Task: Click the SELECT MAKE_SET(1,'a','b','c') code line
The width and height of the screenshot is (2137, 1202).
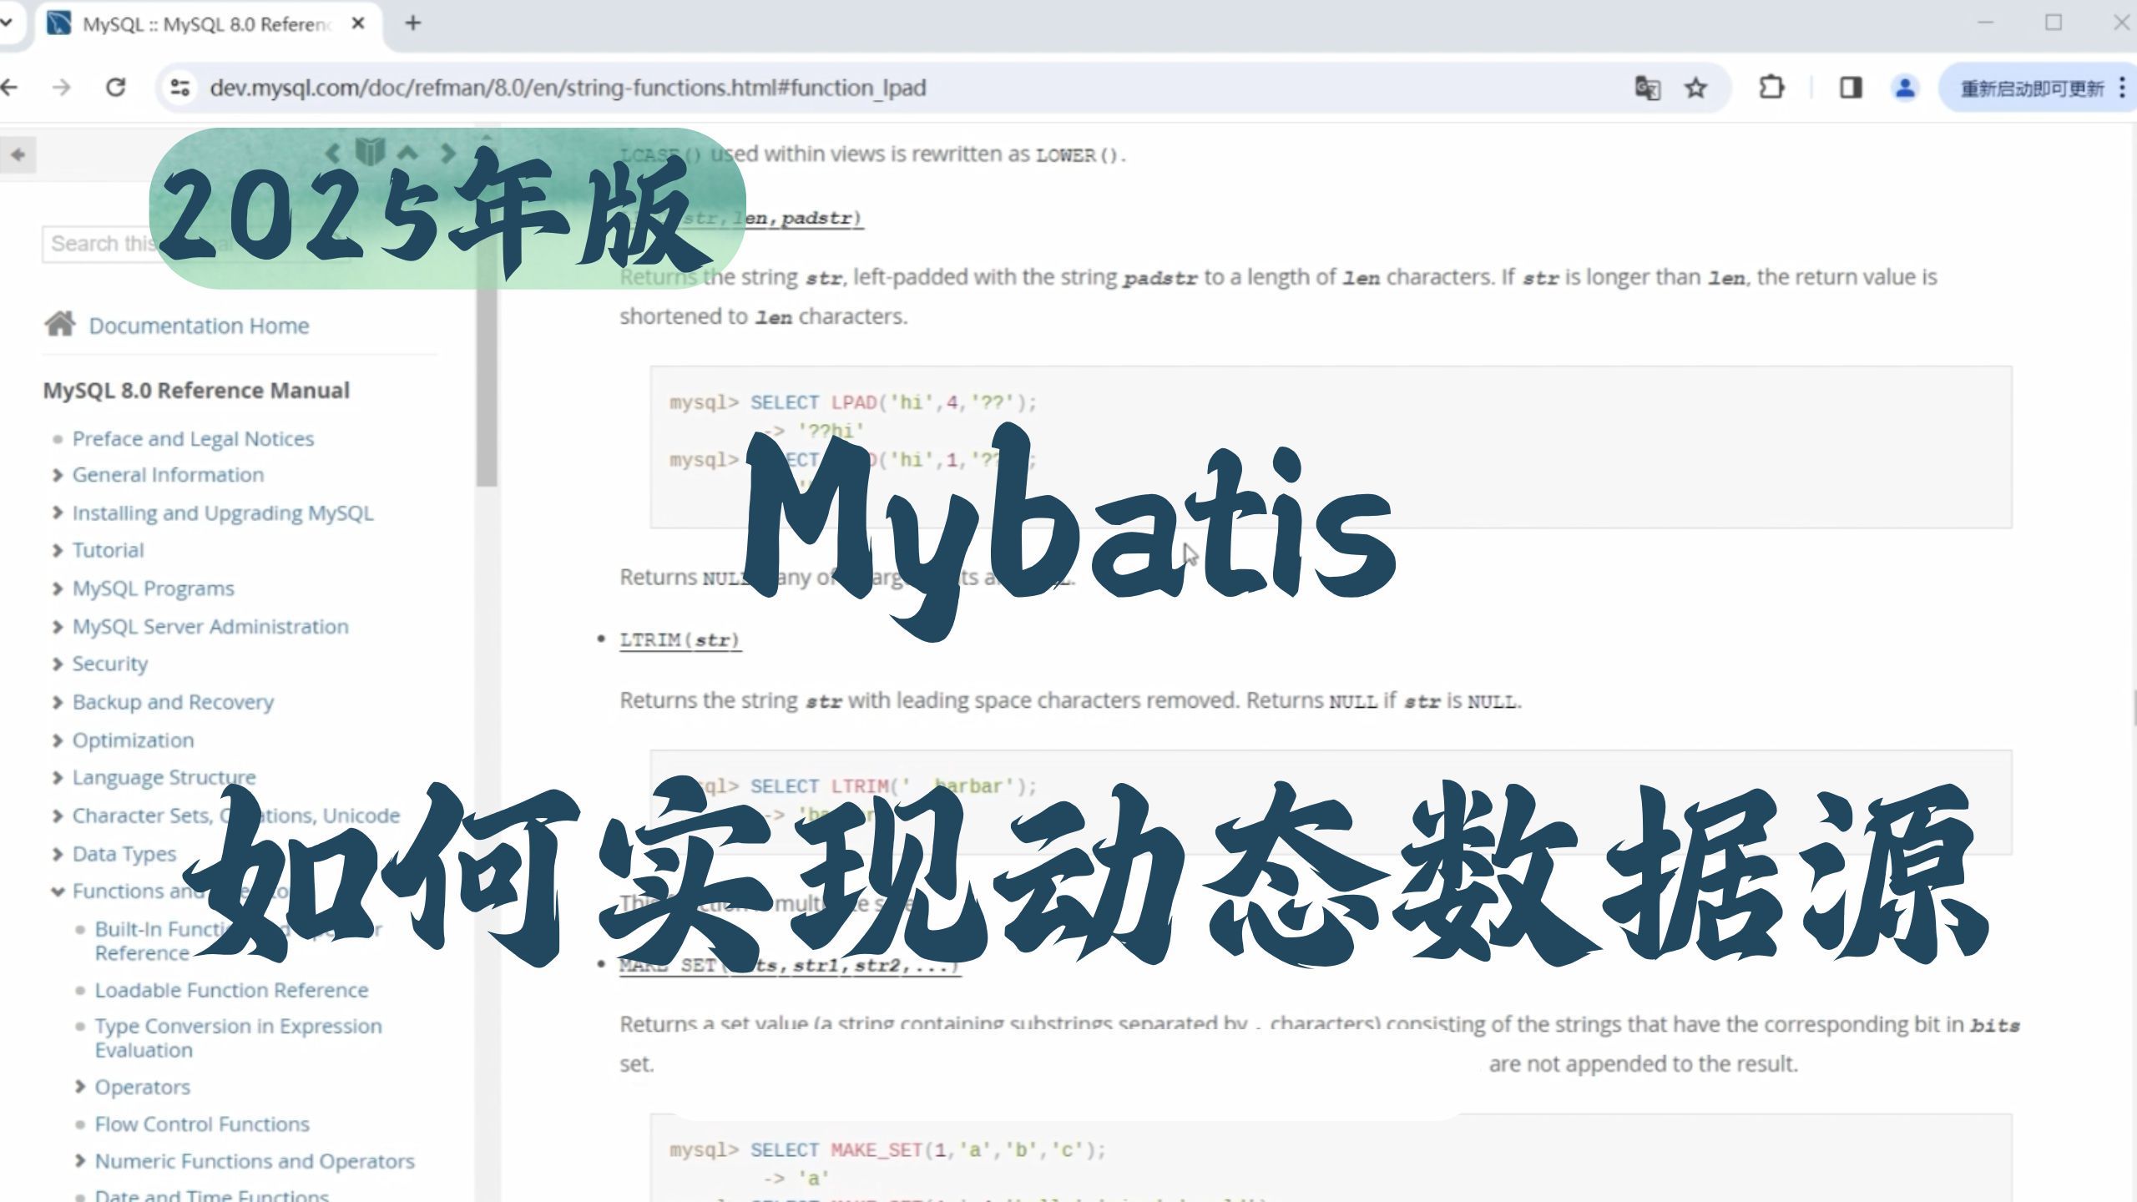Action: [887, 1150]
